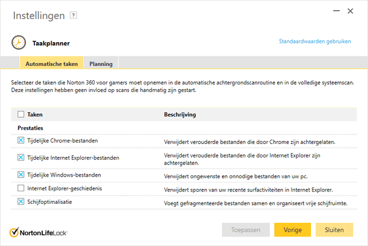
Task: Click description 'Verwijdert sporen van uw recente surfactiviteiten'
Action: click(x=248, y=190)
